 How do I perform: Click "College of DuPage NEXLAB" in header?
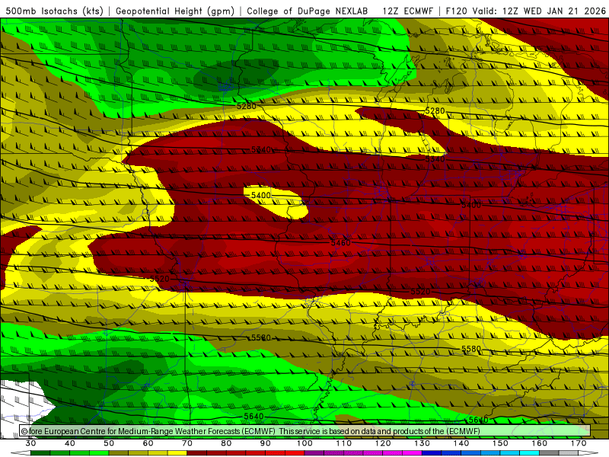(308, 11)
